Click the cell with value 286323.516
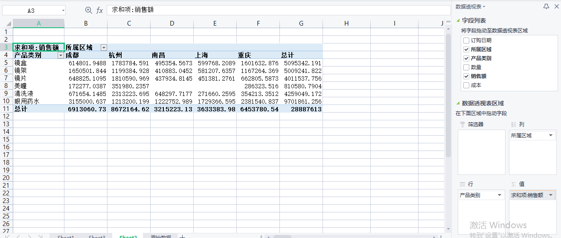The width and height of the screenshot is (561, 238). (x=258, y=86)
